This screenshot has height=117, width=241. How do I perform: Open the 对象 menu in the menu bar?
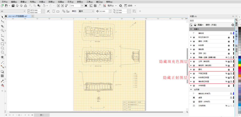(42, 2)
